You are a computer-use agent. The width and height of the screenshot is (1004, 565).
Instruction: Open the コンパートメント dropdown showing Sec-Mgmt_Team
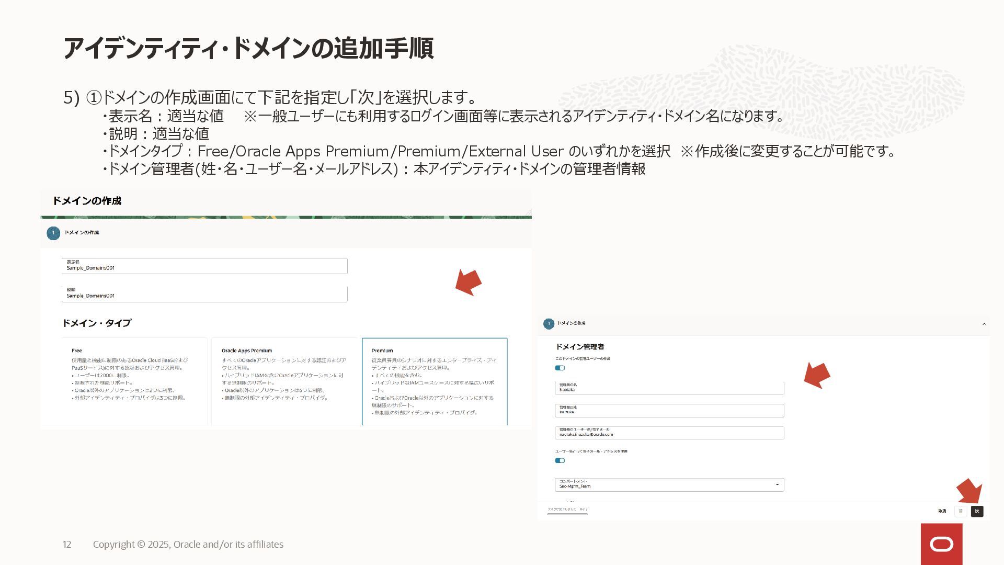tap(669, 484)
